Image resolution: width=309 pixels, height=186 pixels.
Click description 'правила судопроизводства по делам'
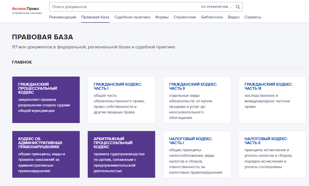click(x=119, y=162)
